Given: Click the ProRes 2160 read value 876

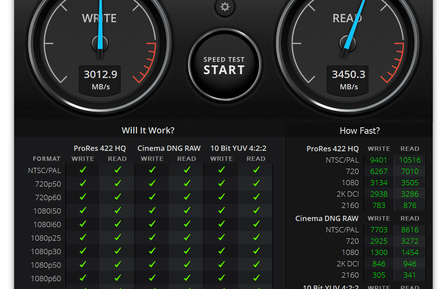Looking at the screenshot, I should [x=410, y=205].
